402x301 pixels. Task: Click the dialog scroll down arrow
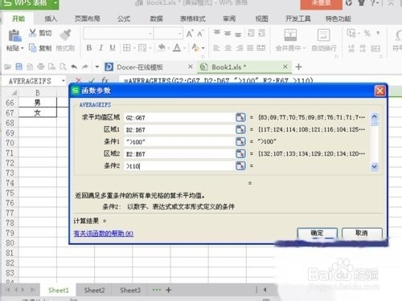(375, 167)
